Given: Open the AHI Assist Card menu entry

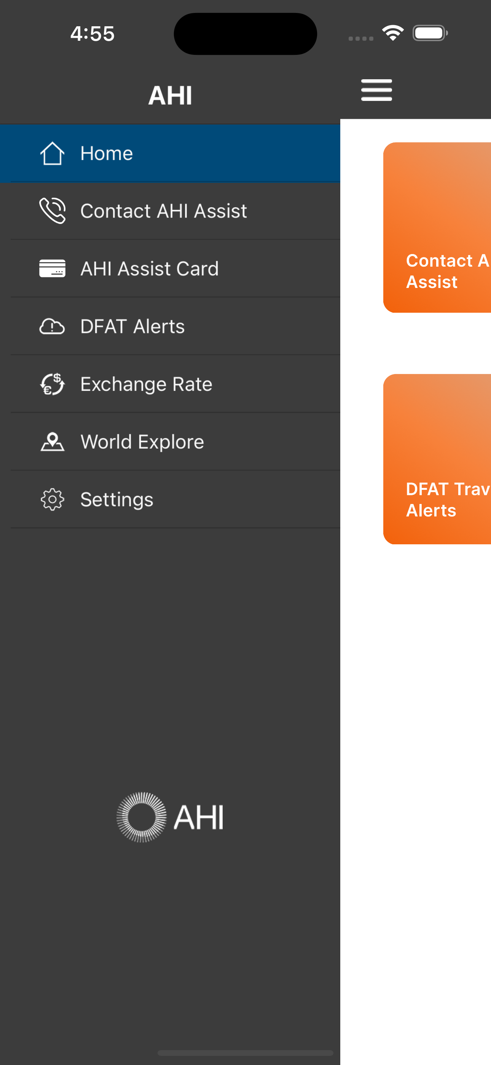Looking at the screenshot, I should pyautogui.click(x=170, y=268).
